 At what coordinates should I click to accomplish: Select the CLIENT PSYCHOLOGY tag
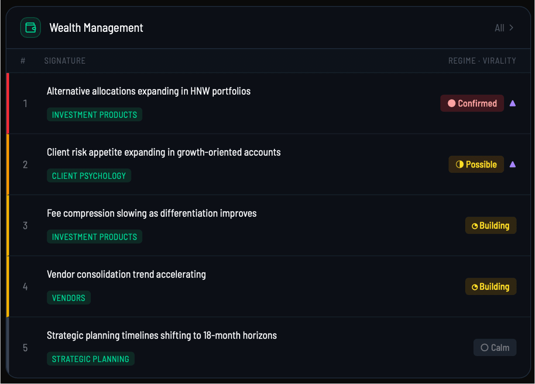coord(89,176)
